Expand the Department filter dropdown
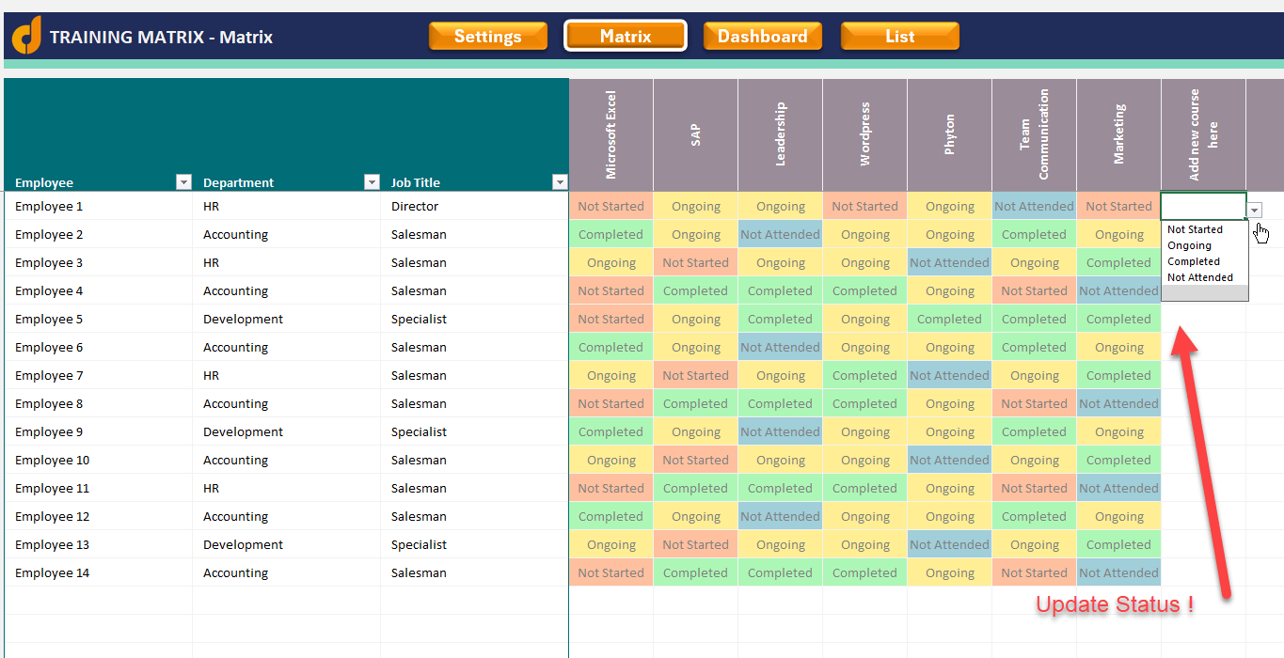The height and width of the screenshot is (658, 1284). pos(372,182)
